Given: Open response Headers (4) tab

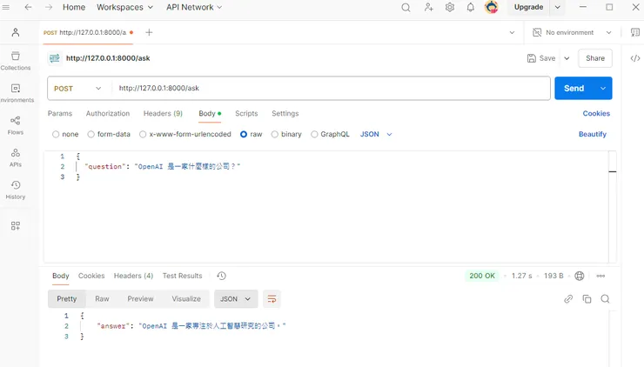Looking at the screenshot, I should (x=133, y=276).
